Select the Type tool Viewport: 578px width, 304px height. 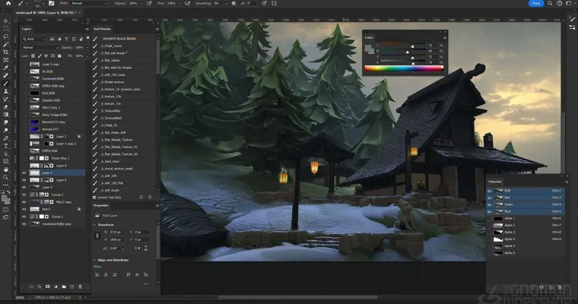pyautogui.click(x=6, y=146)
